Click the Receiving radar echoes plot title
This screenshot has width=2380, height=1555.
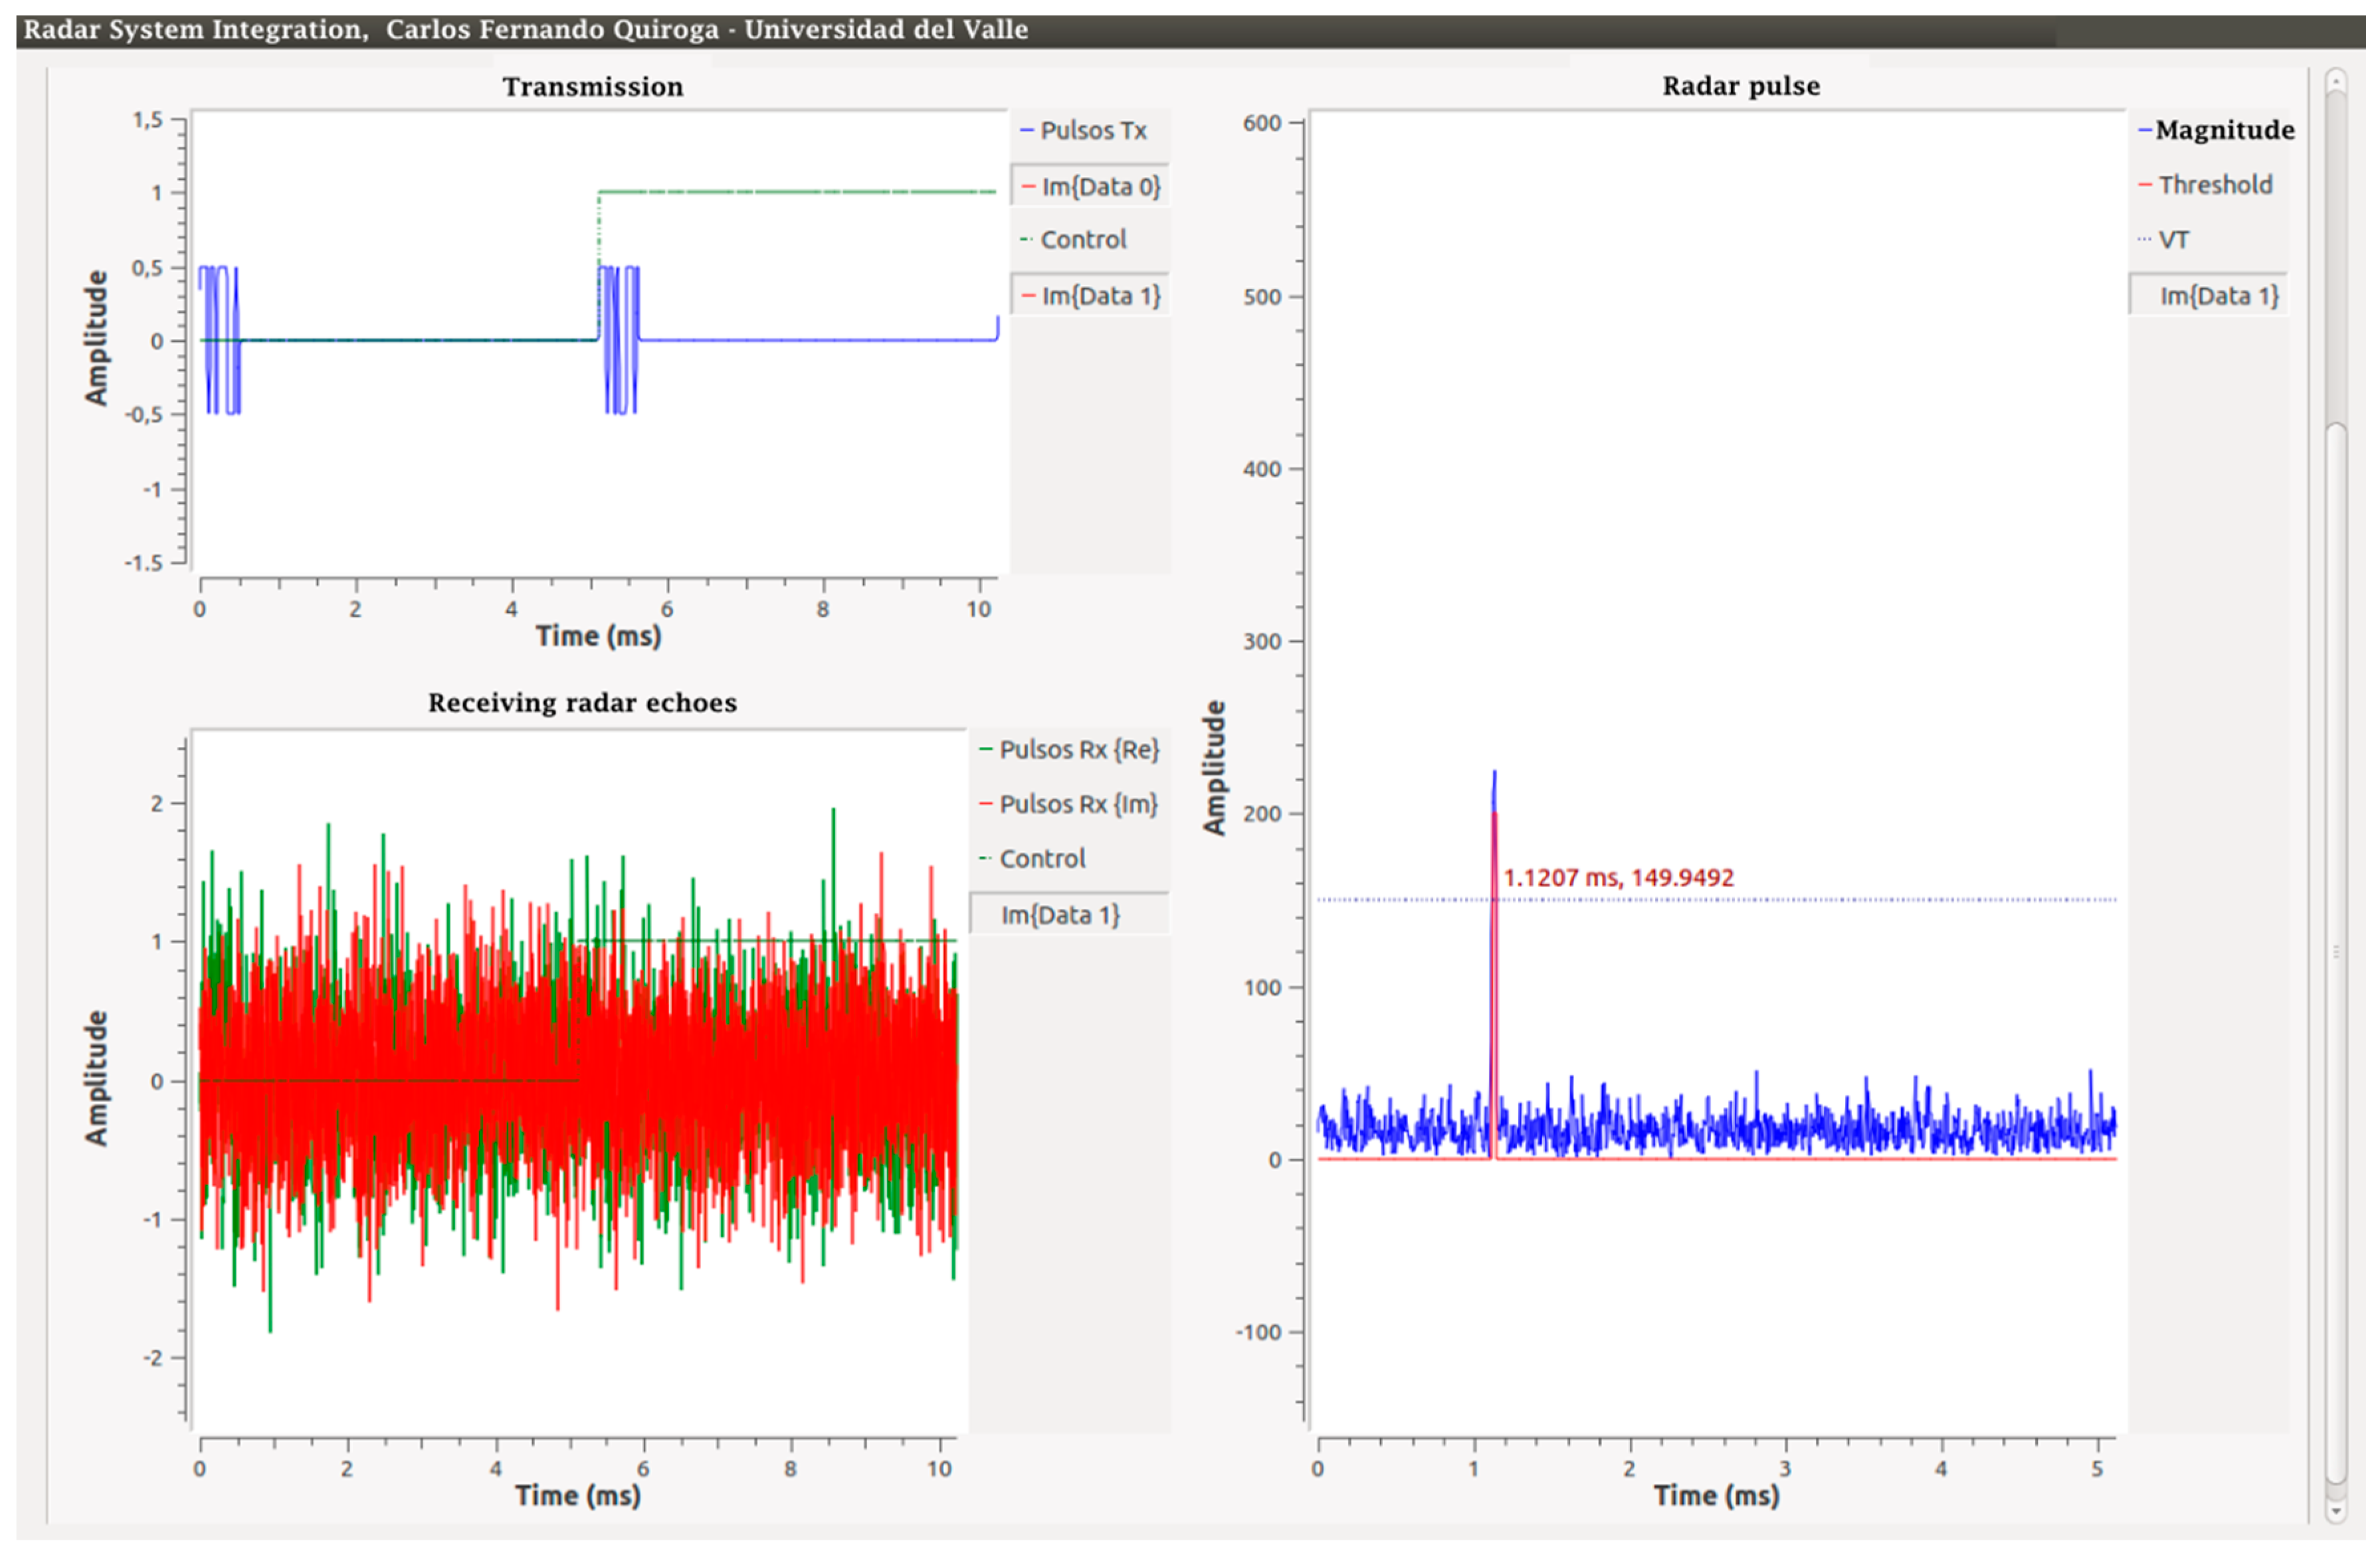click(582, 702)
